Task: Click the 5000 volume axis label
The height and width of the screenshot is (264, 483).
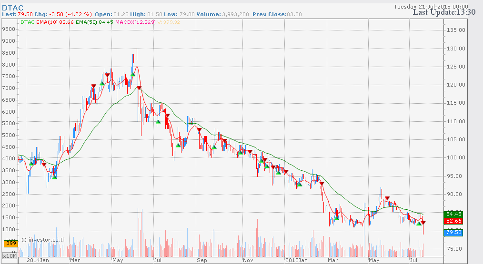Action: coord(8,135)
